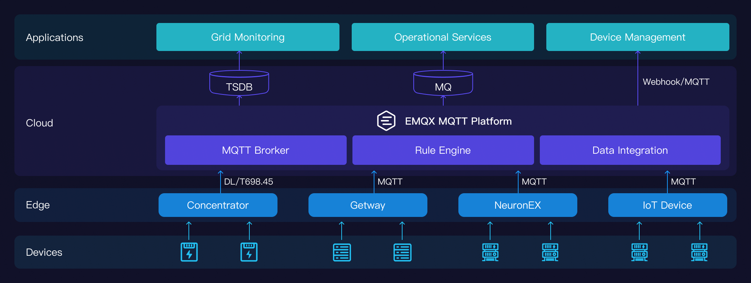The width and height of the screenshot is (751, 283).
Task: Click the Webhook/MQTT label
Action: tap(676, 82)
